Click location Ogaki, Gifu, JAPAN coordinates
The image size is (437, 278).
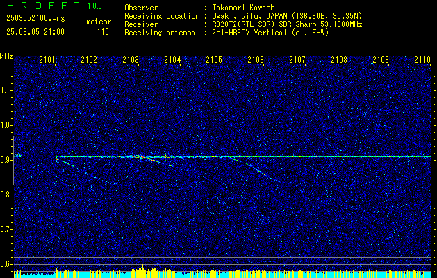[x=288, y=16]
